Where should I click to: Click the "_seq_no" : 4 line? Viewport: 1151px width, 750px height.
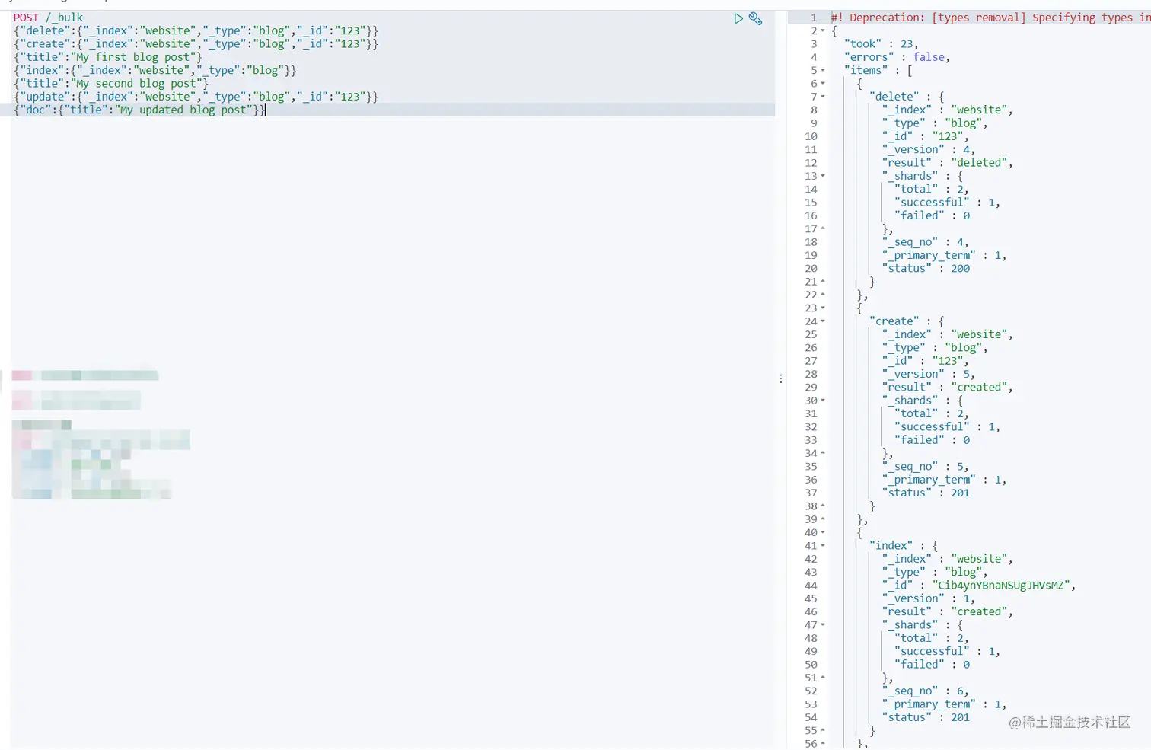[926, 242]
